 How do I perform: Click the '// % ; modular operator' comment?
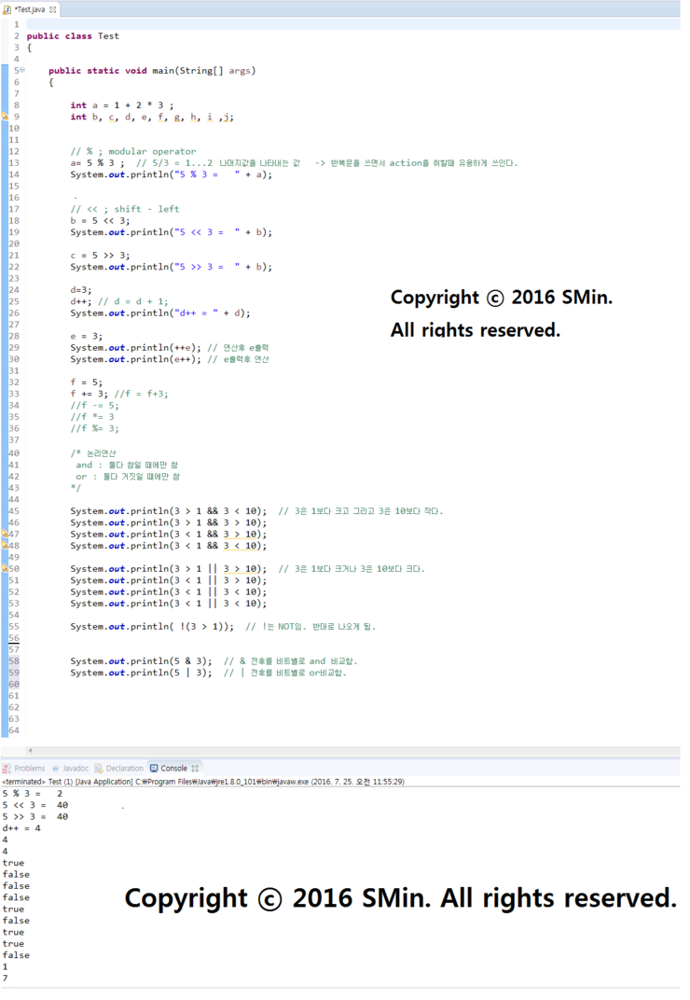click(133, 152)
